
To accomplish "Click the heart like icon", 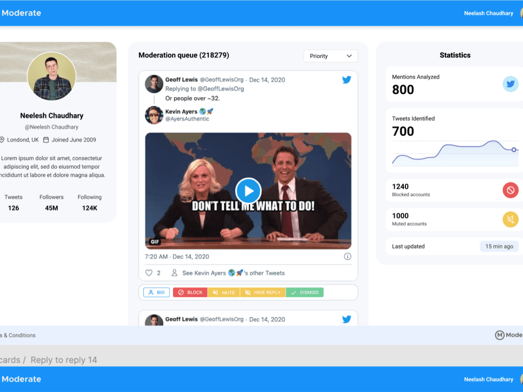I will [x=149, y=273].
